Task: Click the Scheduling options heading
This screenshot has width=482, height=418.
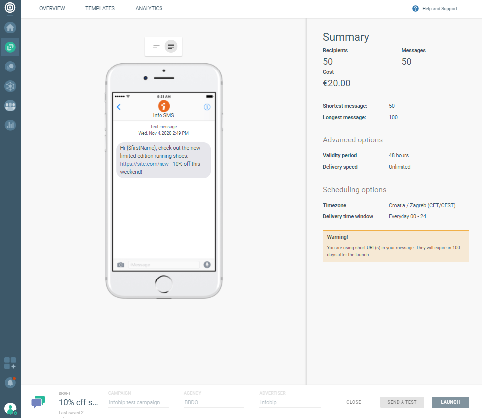Action: [354, 190]
